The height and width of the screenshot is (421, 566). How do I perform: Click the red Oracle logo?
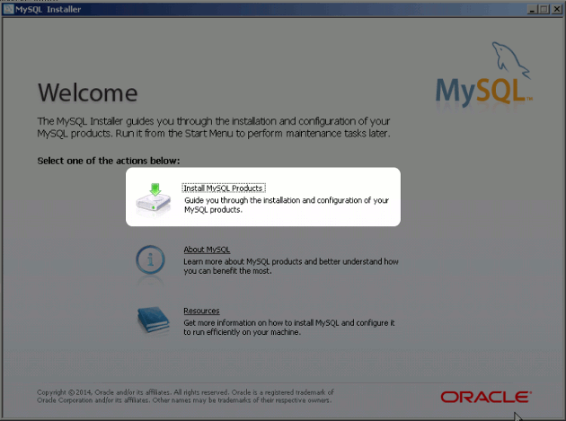tap(486, 397)
